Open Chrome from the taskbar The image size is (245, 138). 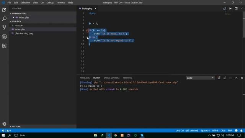coord(116,135)
